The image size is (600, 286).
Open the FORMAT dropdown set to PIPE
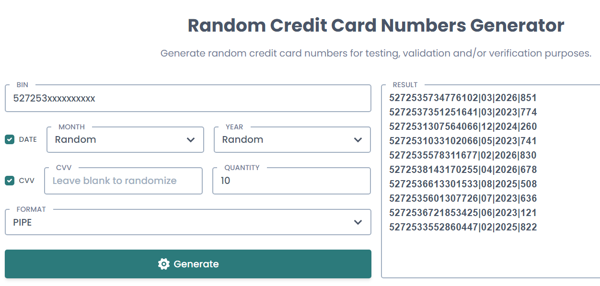[188, 222]
